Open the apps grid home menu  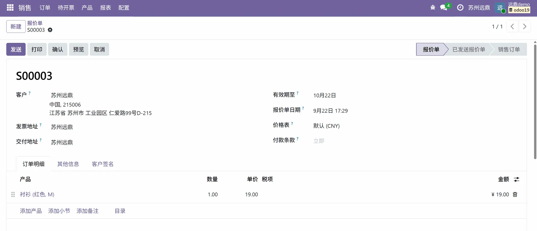click(10, 8)
